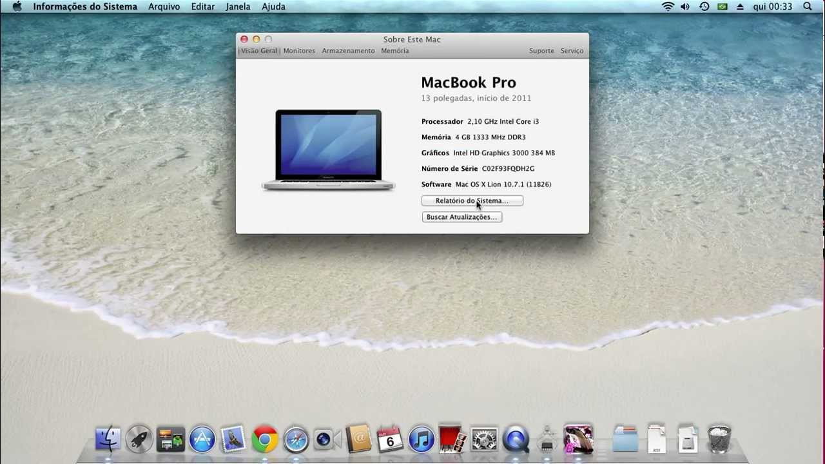Click the Sobre Este Mac title bar
Image resolution: width=825 pixels, height=464 pixels.
coord(412,39)
